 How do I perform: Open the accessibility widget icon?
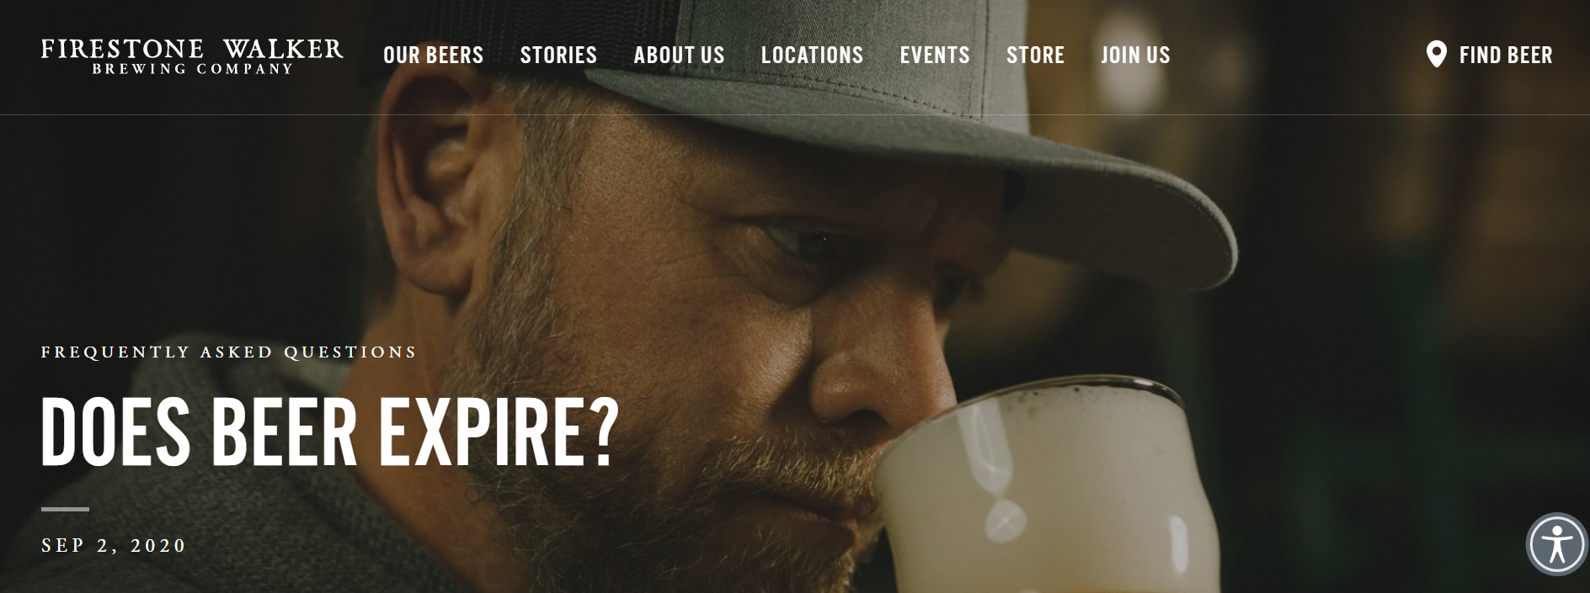[x=1557, y=544]
